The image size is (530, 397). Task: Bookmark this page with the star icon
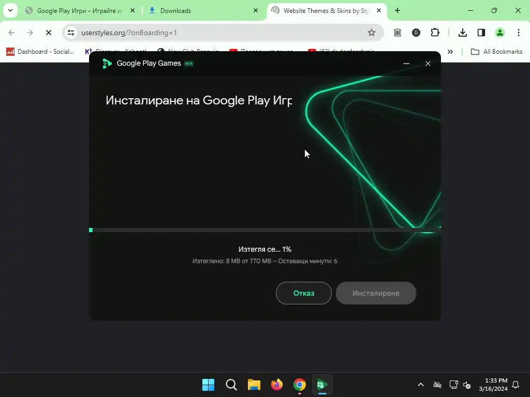(372, 33)
